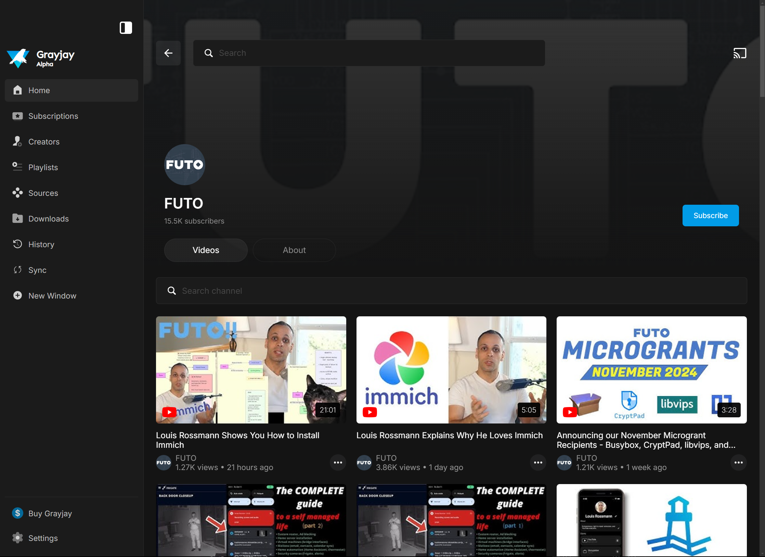This screenshot has width=765, height=557.
Task: Go to Downloads
Action: 48,219
